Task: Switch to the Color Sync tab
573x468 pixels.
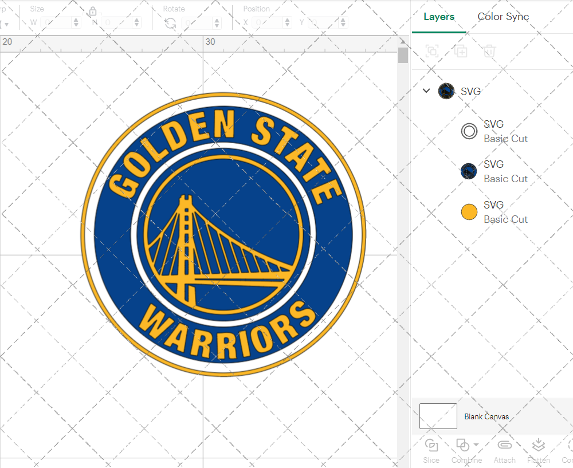Action: point(503,17)
